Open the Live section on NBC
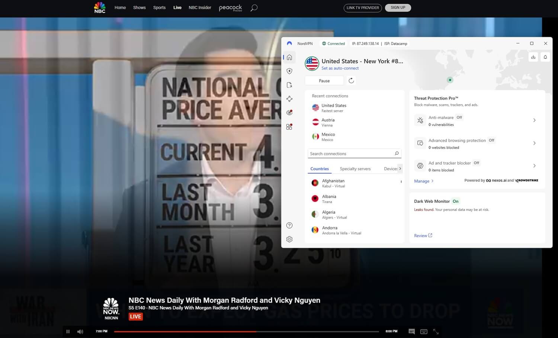Screen dimensions: 558x338 coord(177,7)
